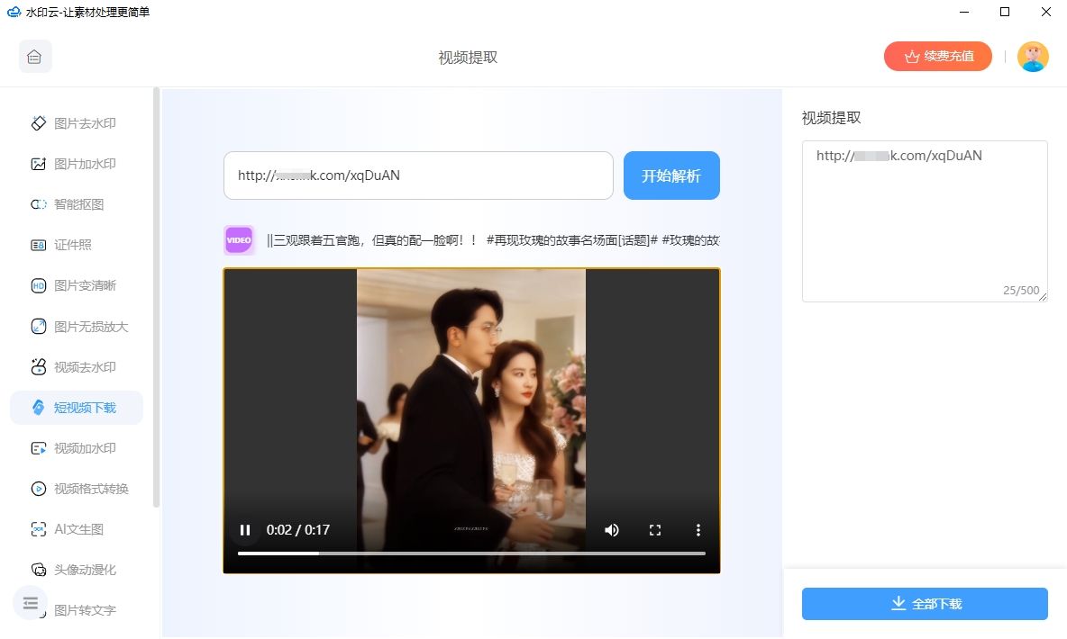
Task: Click the 0:02 / 0:17 time display
Action: 298,530
